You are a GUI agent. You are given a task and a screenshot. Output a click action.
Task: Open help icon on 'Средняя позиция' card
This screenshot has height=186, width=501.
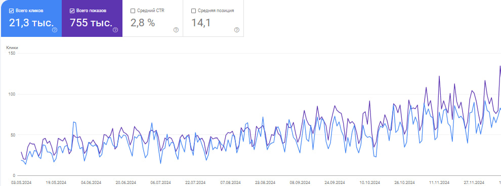tap(237, 30)
